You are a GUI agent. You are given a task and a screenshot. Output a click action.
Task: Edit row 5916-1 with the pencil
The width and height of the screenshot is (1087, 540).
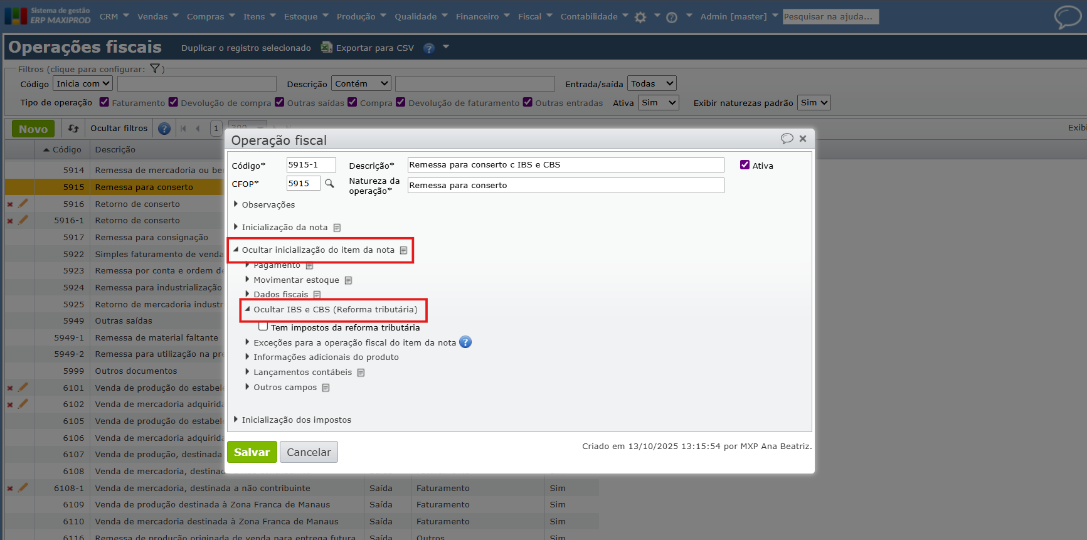[23, 220]
